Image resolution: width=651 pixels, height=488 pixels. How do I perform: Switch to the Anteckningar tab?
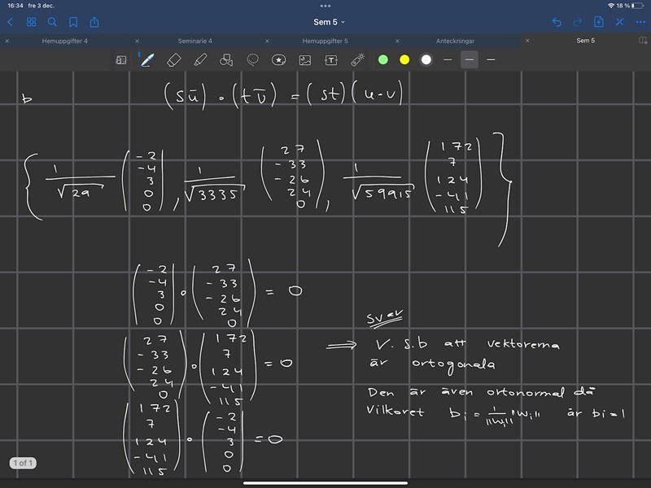pyautogui.click(x=456, y=41)
